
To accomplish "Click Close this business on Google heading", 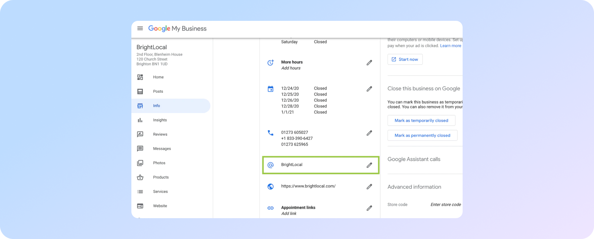I will pos(424,89).
